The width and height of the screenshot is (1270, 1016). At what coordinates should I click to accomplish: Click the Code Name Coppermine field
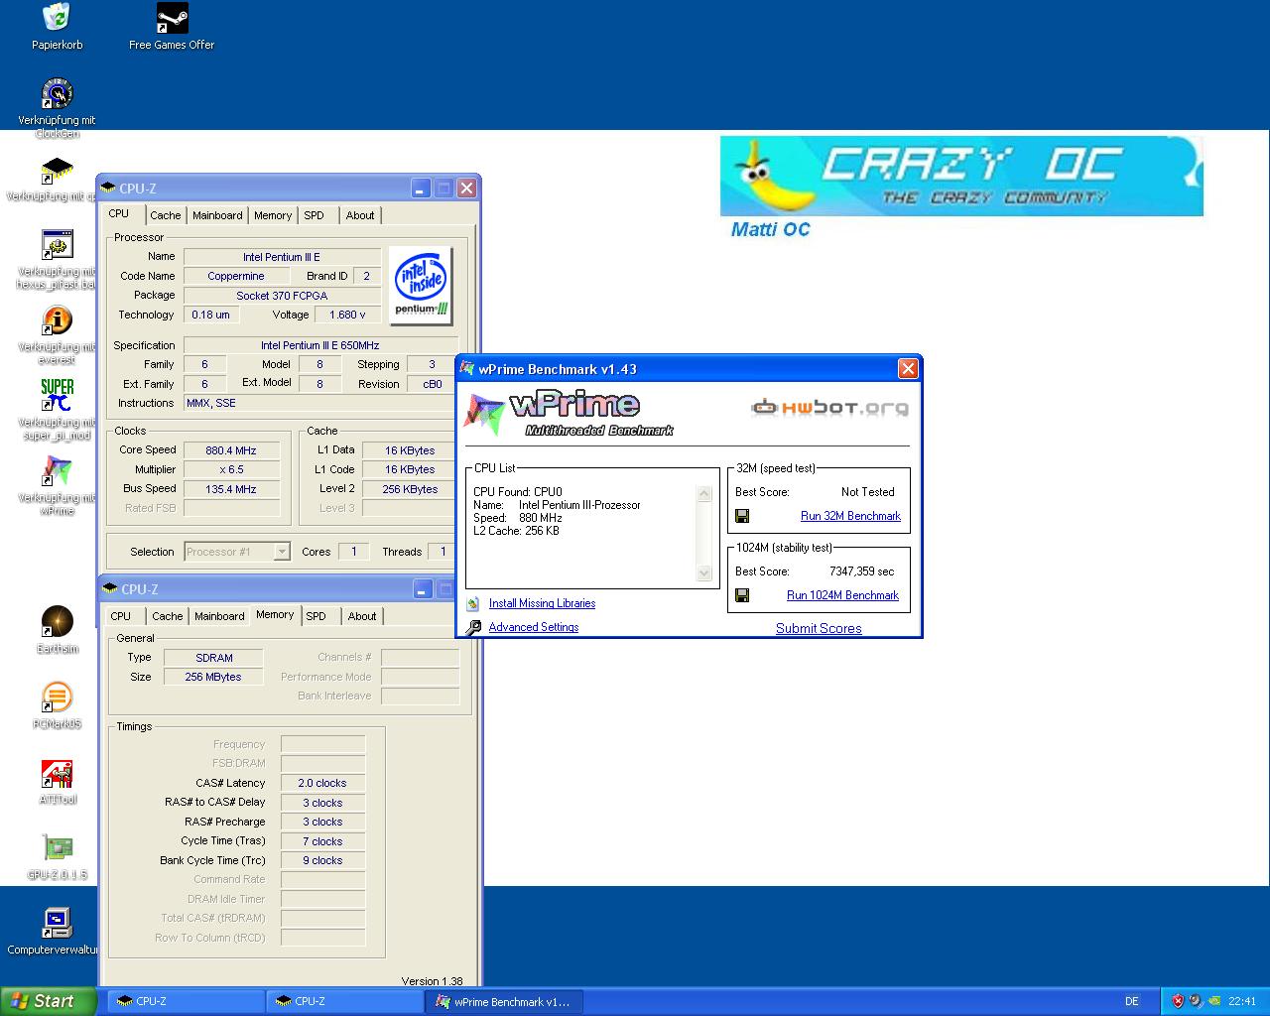(236, 276)
